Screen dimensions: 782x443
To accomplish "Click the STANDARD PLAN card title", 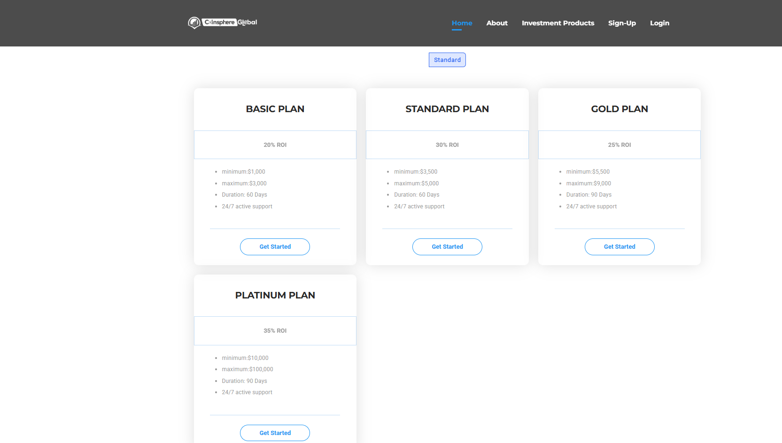I will (x=447, y=109).
